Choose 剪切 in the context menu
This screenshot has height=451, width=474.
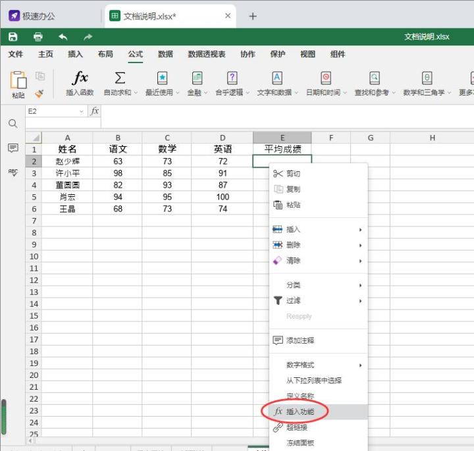(319, 174)
